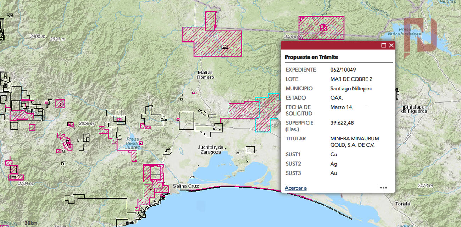Select the MAR DE COBRE 2 lot value
The width and height of the screenshot is (461, 227).
point(351,79)
